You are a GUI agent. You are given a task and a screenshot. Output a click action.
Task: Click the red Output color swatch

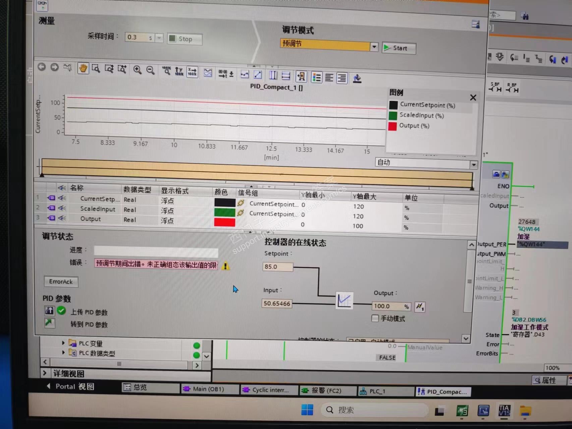(225, 222)
